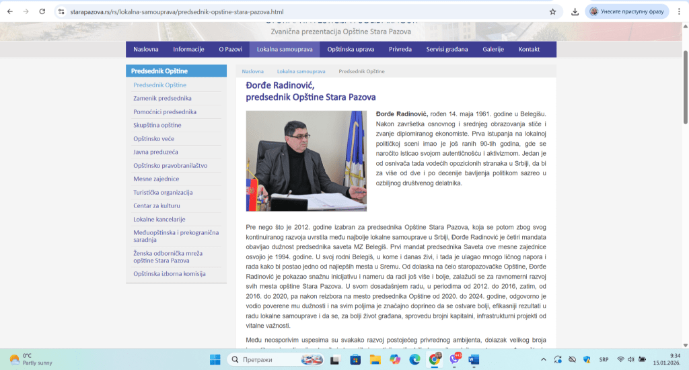The image size is (689, 370).
Task: Click the Lokalna samouprava breadcrumb link
Action: 301,71
